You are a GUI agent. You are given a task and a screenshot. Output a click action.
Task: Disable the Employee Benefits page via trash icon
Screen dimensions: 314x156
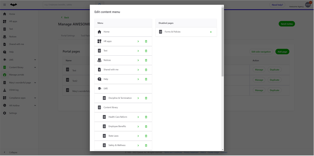(x=146, y=126)
